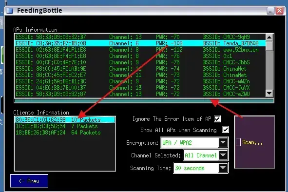Expand the Channel Selected dropdown

tap(223, 155)
